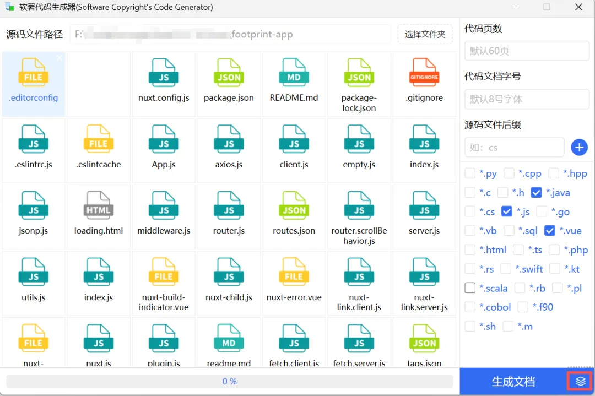Uncheck the *.java suffix checkbox
595x396 pixels.
(x=536, y=193)
